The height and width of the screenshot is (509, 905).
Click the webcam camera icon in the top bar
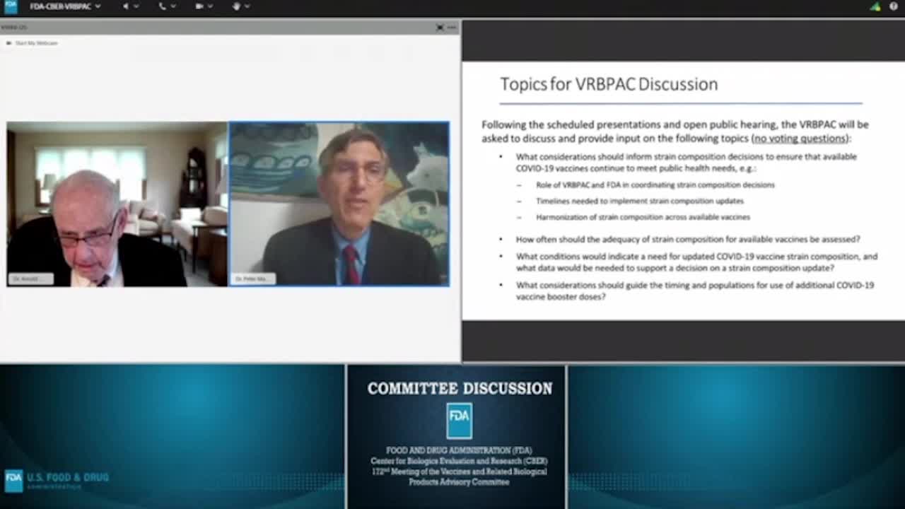click(199, 6)
